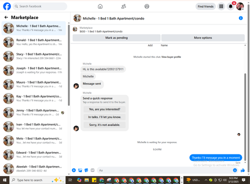
Task: Open Stacy's conversation in the list
Action: pyautogui.click(x=33, y=56)
